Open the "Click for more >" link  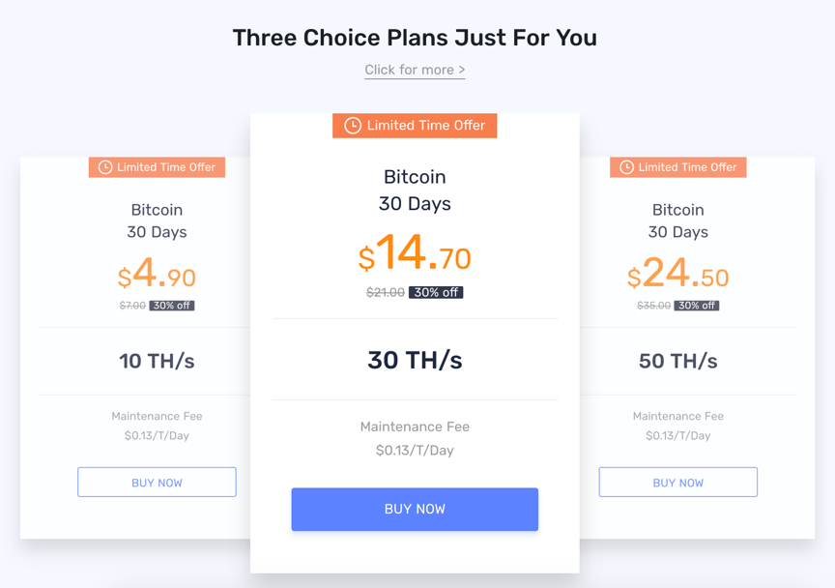(x=415, y=70)
